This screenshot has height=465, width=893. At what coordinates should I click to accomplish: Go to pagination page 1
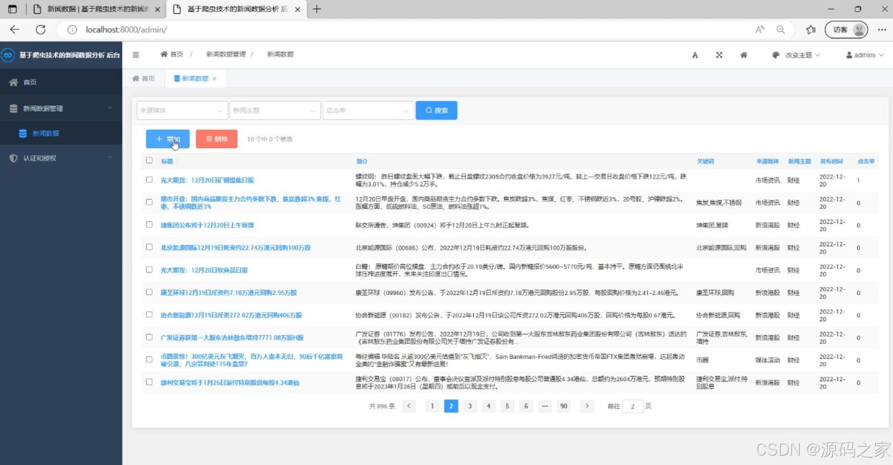point(432,406)
